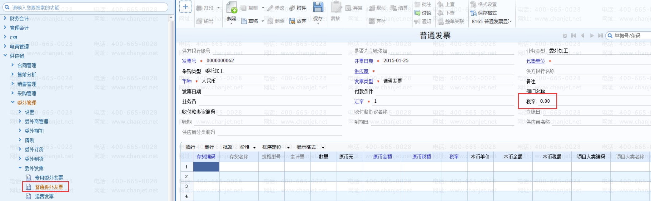Screen dimensions: 651x201
Task: Jump to the last record arrow
Action: click(x=600, y=36)
